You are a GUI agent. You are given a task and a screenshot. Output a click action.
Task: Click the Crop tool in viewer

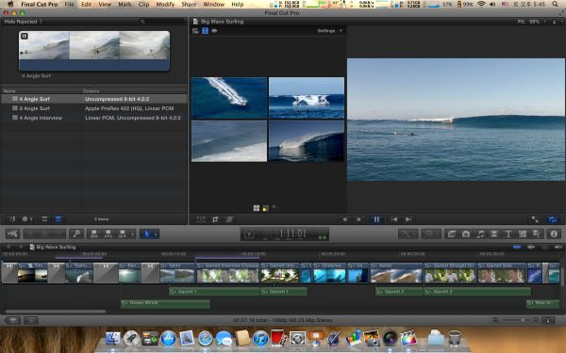point(215,219)
